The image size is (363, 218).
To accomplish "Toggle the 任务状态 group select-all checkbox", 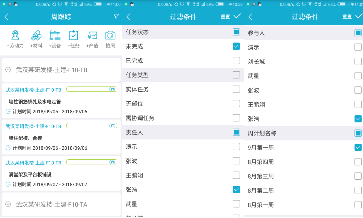I will (x=236, y=32).
